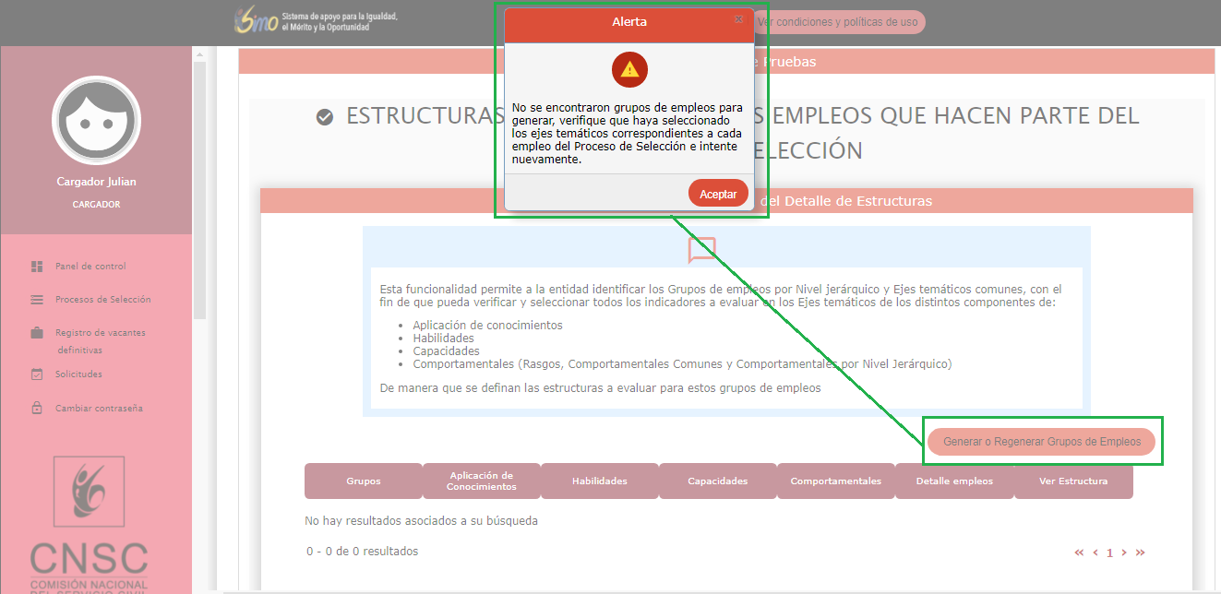The height and width of the screenshot is (594, 1221).
Task: Open Cambiar contraseña in the sidebar
Action: point(99,409)
